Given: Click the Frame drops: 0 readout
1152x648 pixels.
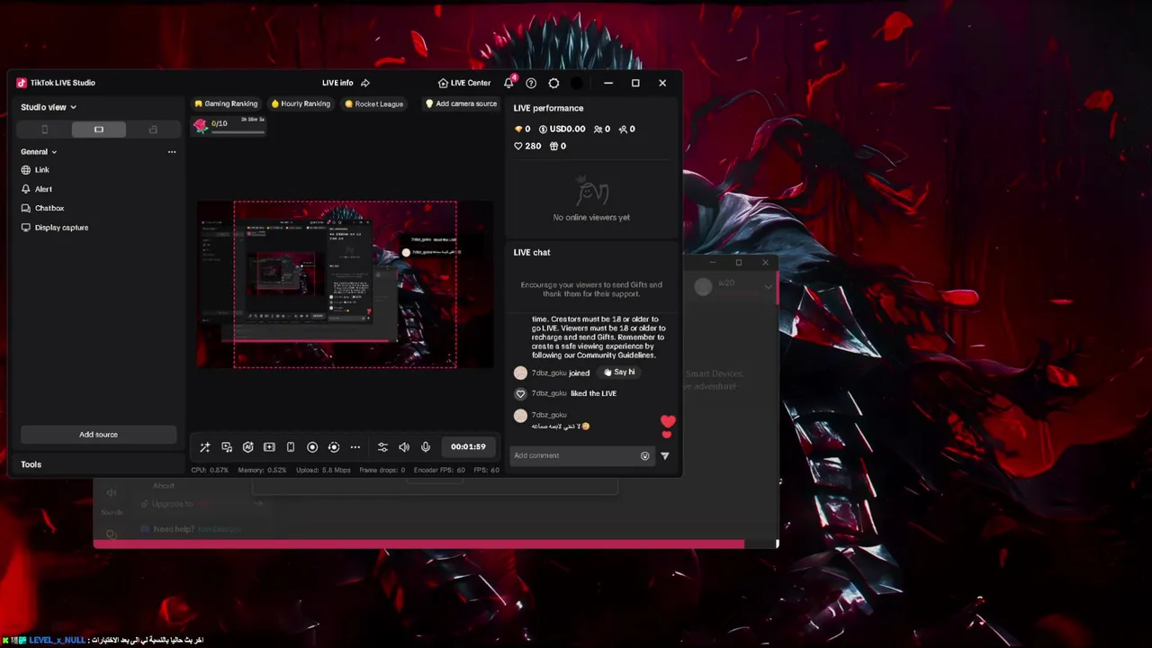Looking at the screenshot, I should click(x=382, y=470).
